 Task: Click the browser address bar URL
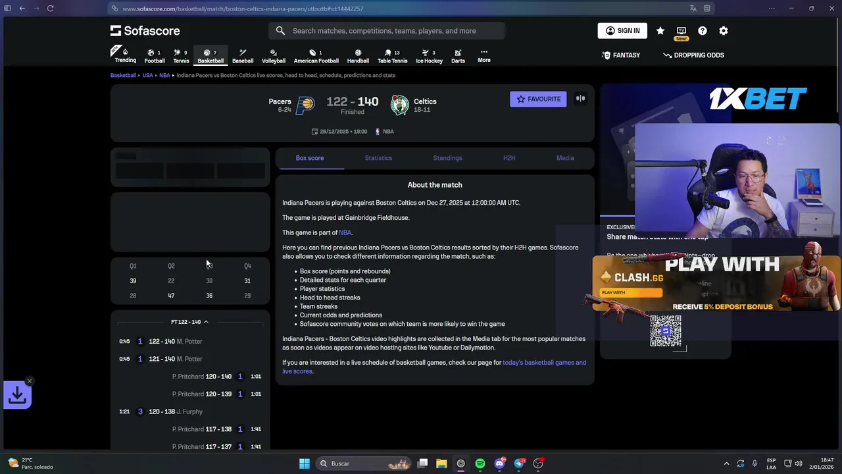[243, 9]
